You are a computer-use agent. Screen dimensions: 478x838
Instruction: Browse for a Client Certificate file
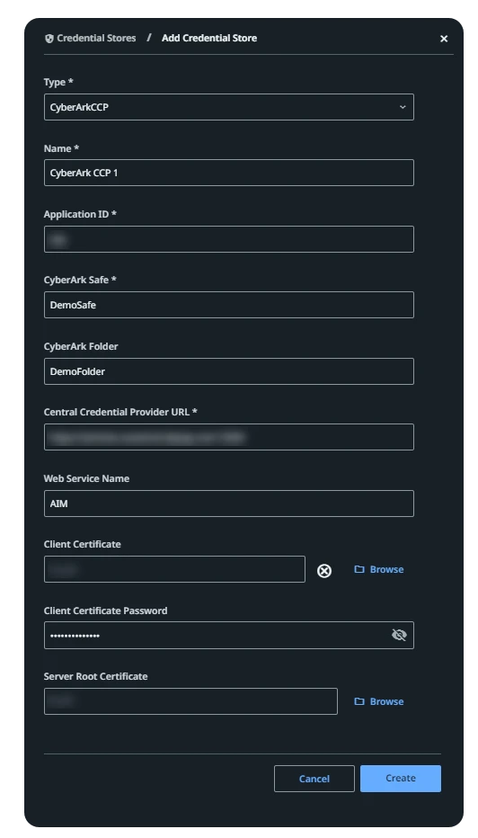click(379, 569)
